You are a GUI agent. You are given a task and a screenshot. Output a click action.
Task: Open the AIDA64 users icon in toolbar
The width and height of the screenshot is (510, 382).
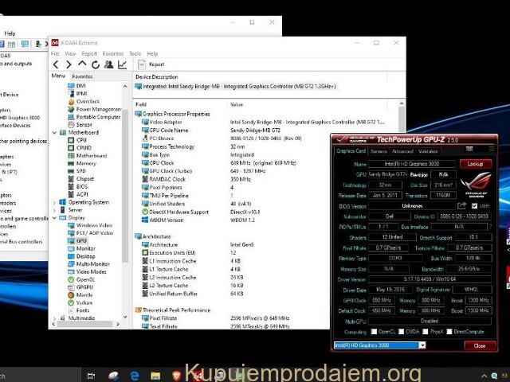(x=109, y=64)
